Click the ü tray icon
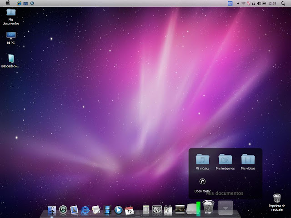This screenshot has width=291, height=218. coord(254,3)
